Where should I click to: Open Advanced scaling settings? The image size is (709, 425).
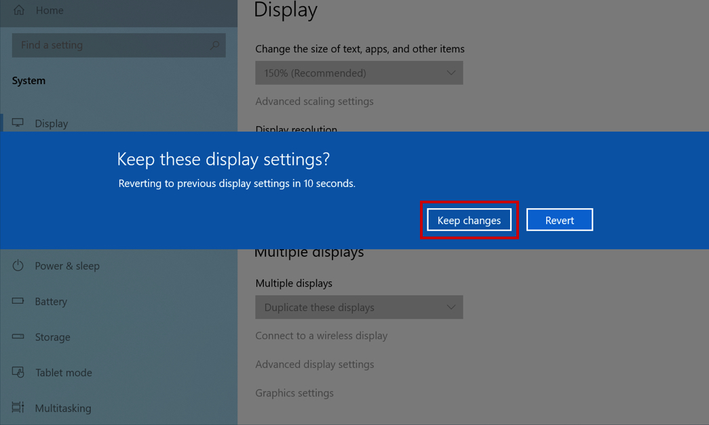tap(314, 101)
